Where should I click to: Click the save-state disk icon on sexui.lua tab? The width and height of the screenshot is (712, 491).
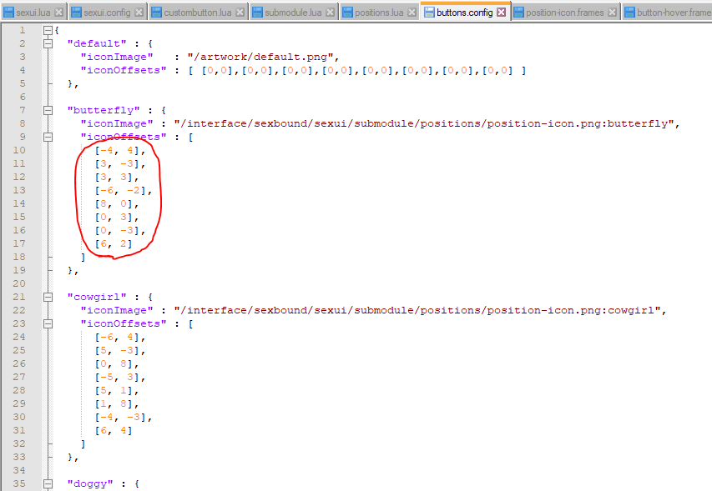(9, 13)
